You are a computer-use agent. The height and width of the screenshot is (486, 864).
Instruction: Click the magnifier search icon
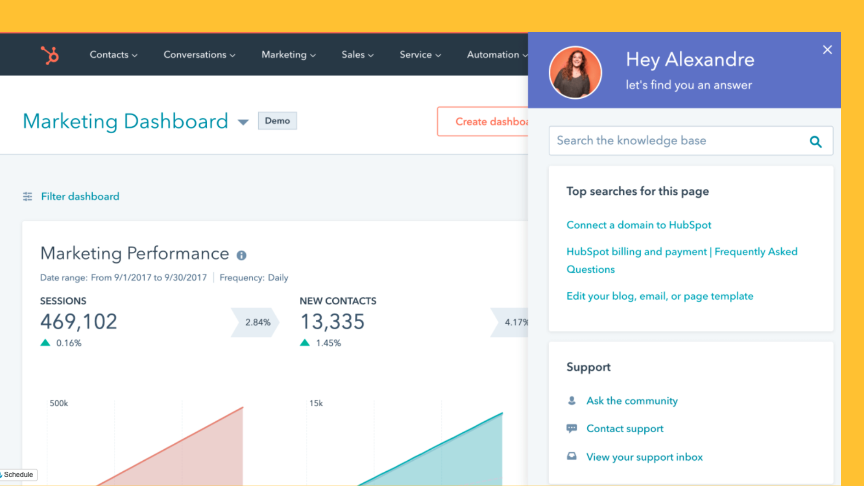click(x=816, y=141)
